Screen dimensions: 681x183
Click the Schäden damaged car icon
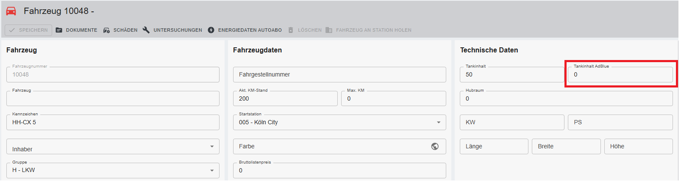click(107, 30)
